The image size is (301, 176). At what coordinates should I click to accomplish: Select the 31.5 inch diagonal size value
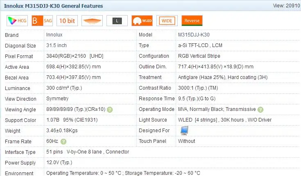[x=57, y=45]
